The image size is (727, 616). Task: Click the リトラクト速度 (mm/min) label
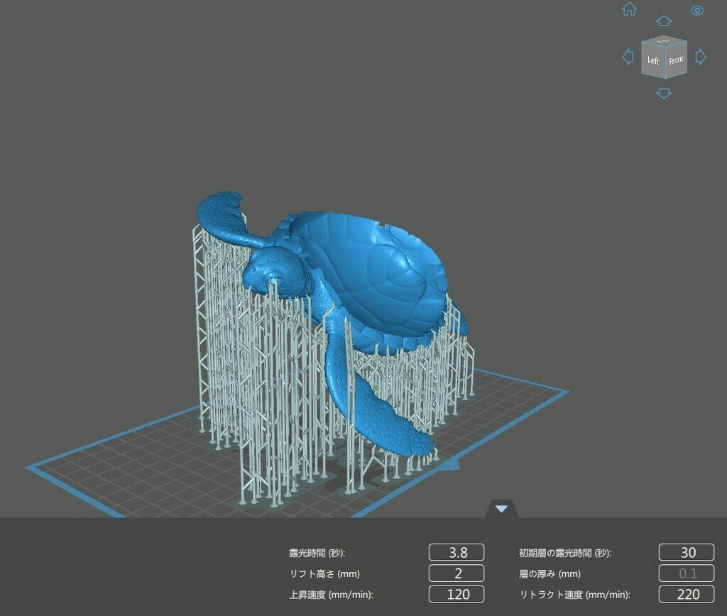574,595
